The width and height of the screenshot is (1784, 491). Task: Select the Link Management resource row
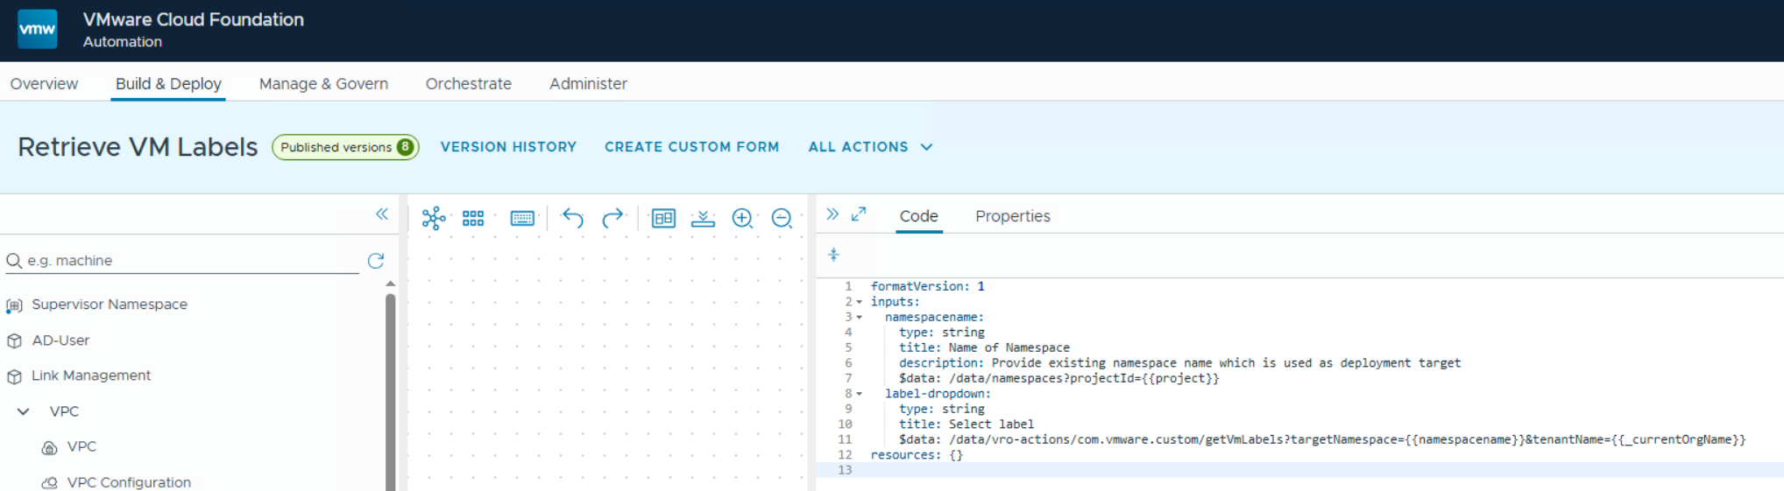pyautogui.click(x=91, y=375)
